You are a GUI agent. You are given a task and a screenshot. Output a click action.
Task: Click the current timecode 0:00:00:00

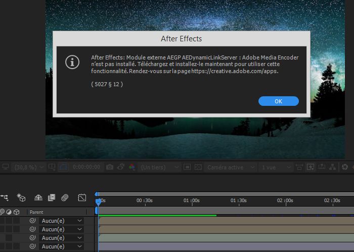86,167
